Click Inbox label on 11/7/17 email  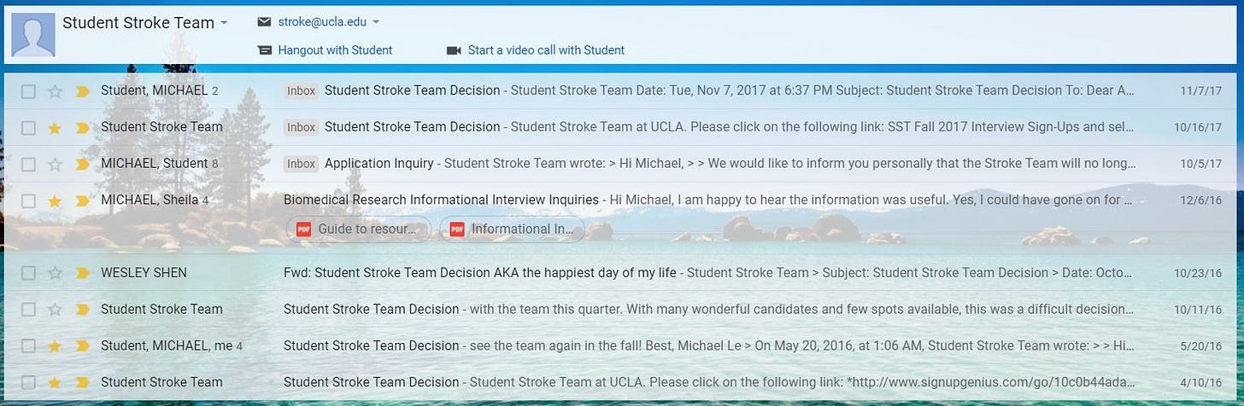point(301,90)
